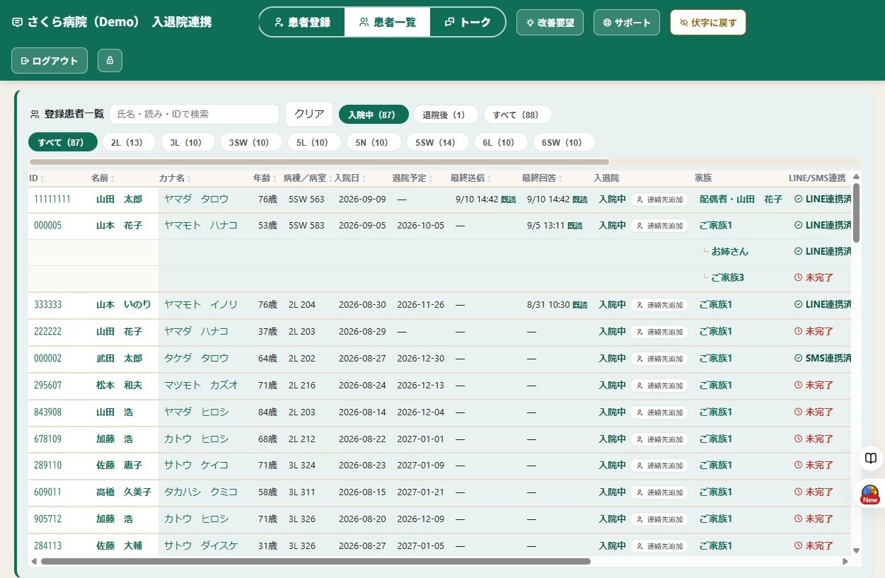
Task: Sort the table by ID column
Action: 37,178
